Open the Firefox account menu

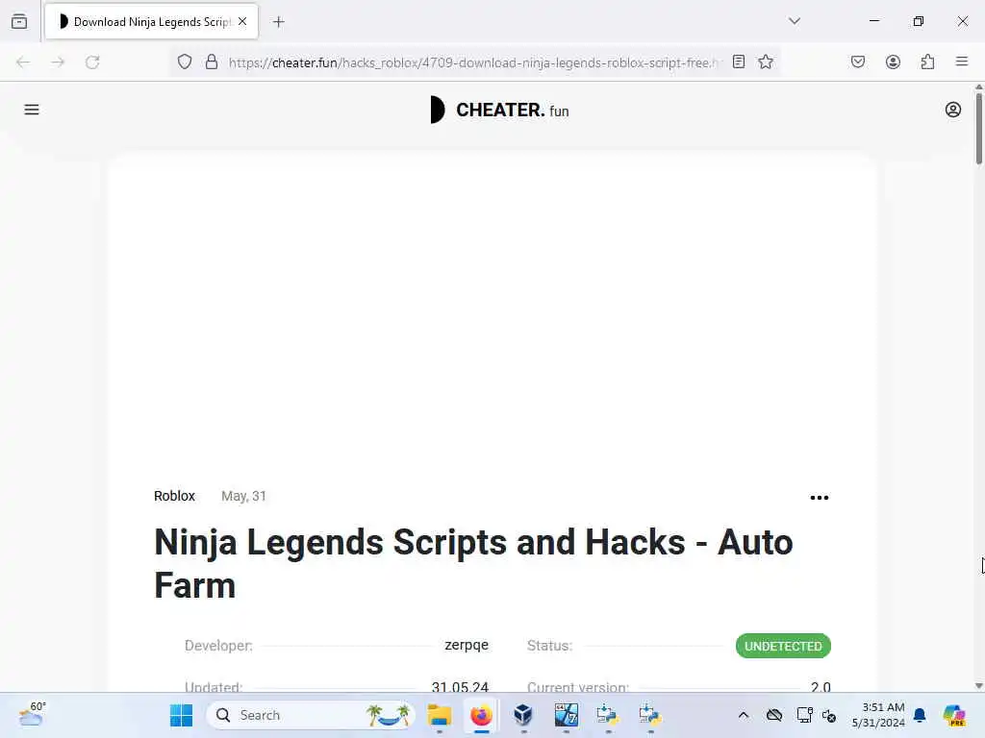(x=893, y=61)
